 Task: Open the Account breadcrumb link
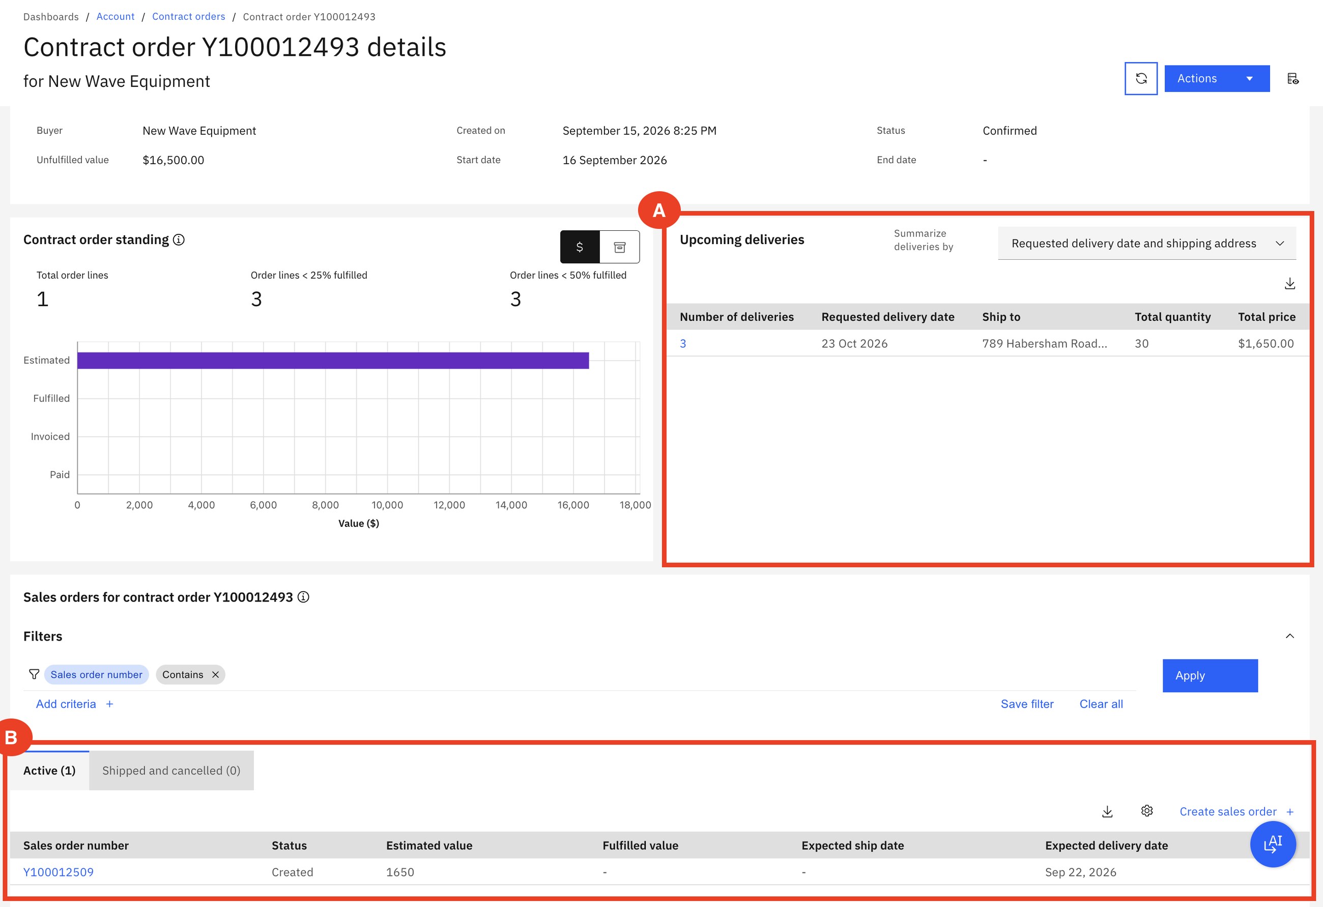pos(115,16)
